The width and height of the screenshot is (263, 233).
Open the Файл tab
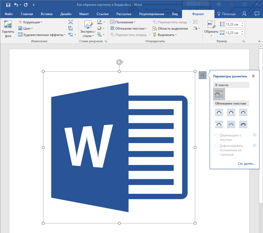(x=9, y=14)
